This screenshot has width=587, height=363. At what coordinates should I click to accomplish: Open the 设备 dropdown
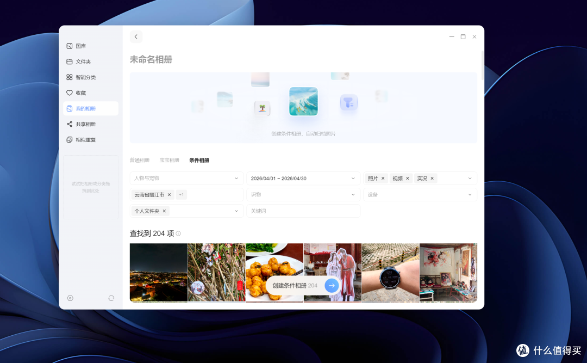click(420, 195)
